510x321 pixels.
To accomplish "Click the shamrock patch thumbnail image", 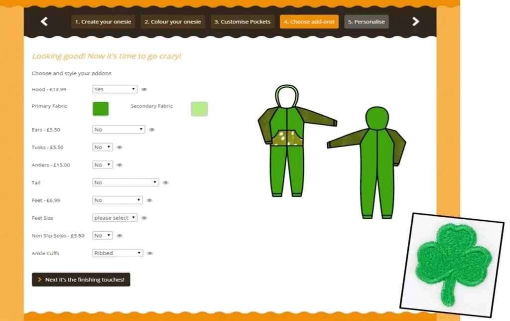I will (x=452, y=264).
